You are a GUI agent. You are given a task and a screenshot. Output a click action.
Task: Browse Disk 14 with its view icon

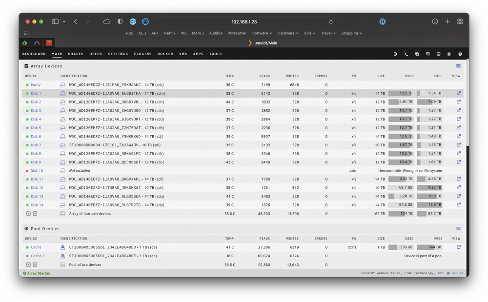(x=459, y=204)
